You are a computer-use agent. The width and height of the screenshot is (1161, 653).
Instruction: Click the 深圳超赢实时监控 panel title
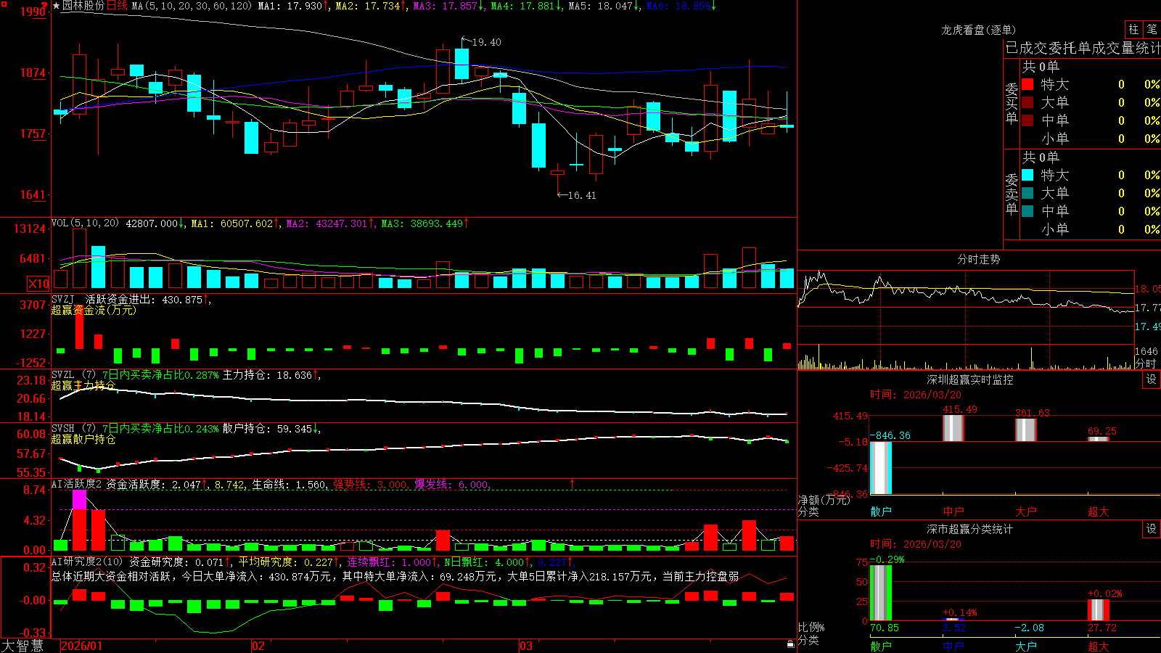point(969,379)
